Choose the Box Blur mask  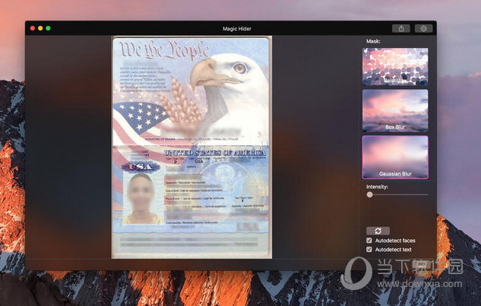395,111
